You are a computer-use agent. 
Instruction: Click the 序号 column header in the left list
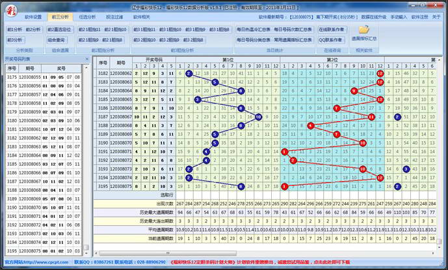click(x=12, y=68)
